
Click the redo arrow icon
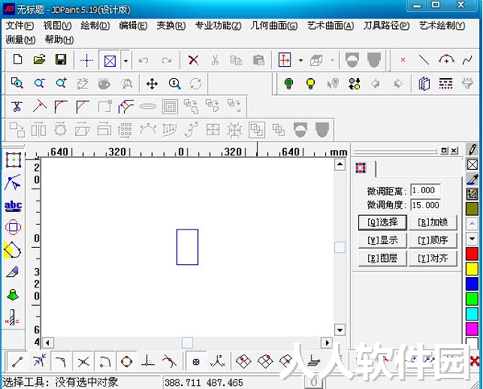(167, 60)
